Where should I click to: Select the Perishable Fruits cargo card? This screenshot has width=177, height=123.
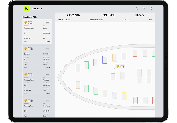(37, 83)
